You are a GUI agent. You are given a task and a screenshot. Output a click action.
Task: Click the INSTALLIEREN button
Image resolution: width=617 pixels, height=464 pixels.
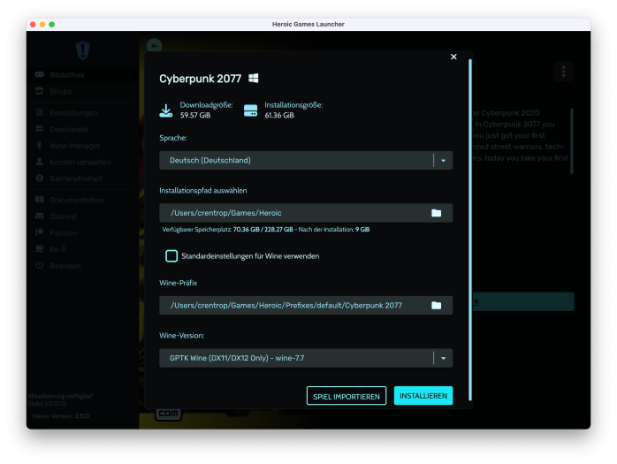[x=423, y=396]
